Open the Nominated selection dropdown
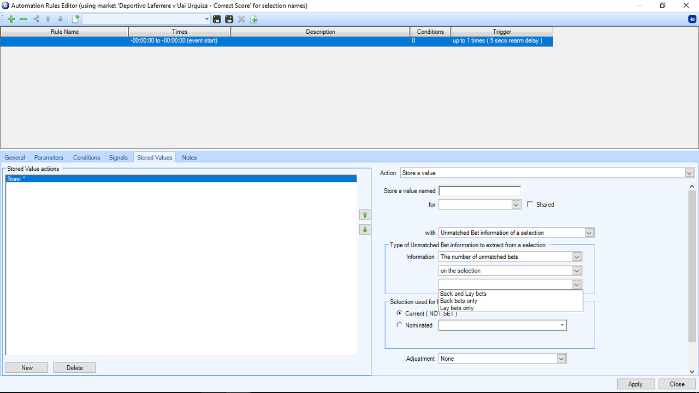Viewport: 699px width, 393px height. click(502, 325)
